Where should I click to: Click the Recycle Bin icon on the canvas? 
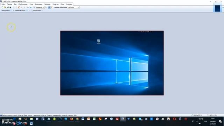(x=99, y=41)
